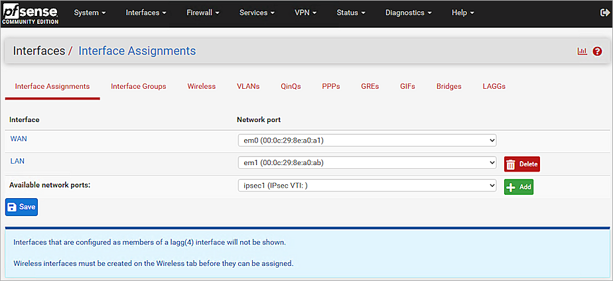Open the LAN network port dropdown
The image size is (613, 281).
pos(366,162)
